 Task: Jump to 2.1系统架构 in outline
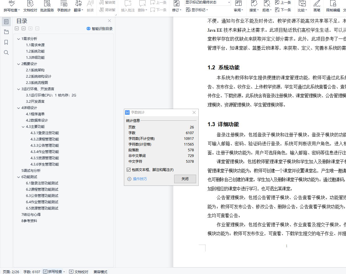35,70
